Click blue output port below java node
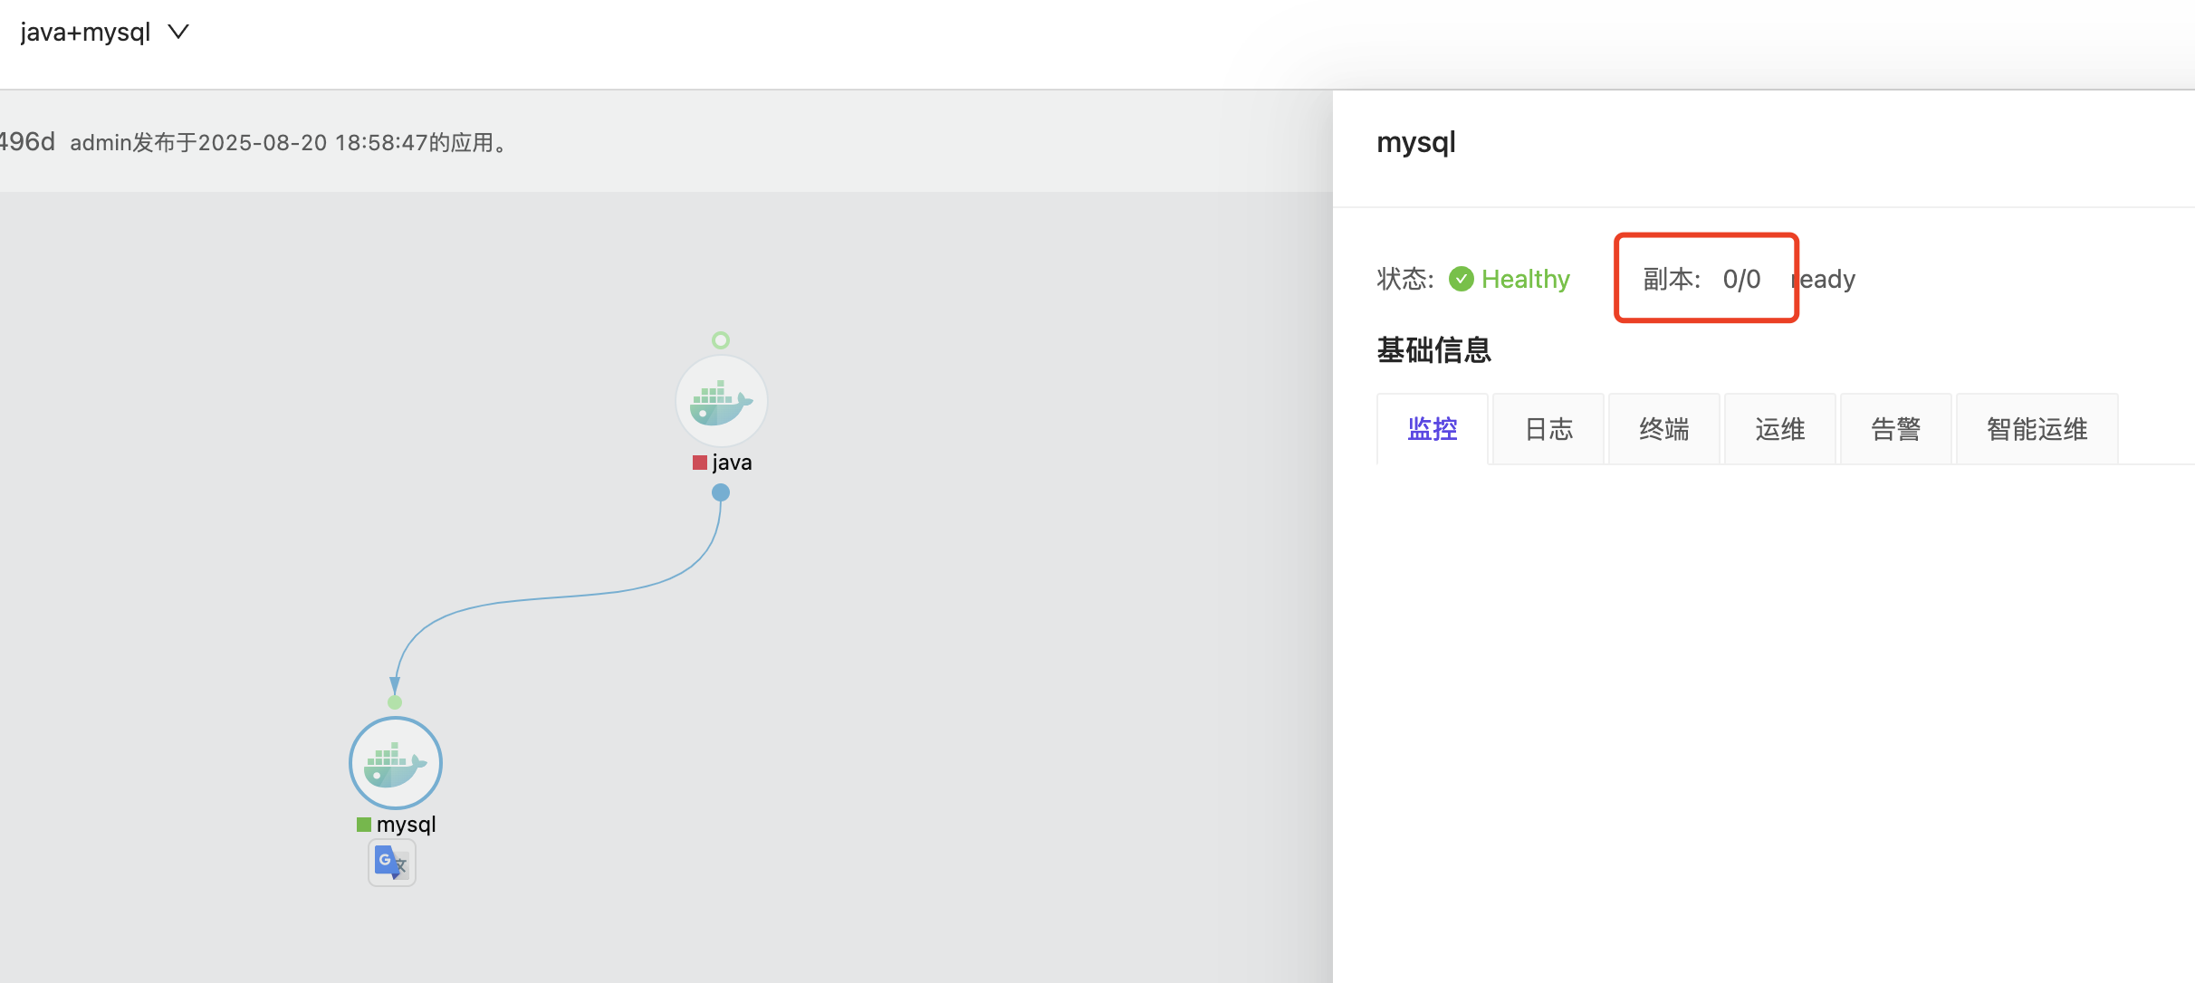 click(721, 492)
